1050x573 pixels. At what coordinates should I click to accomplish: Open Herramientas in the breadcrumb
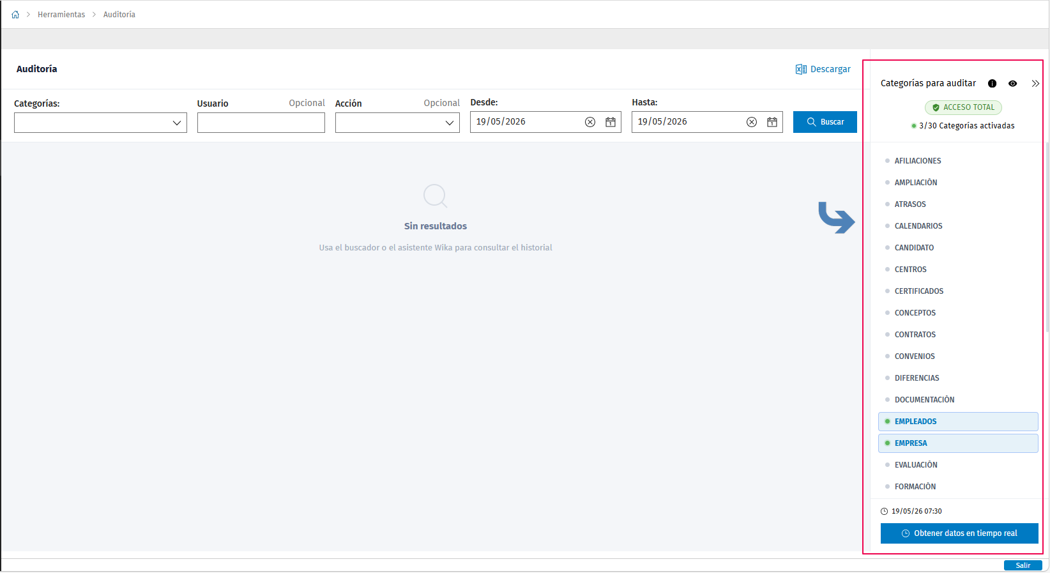click(x=61, y=15)
